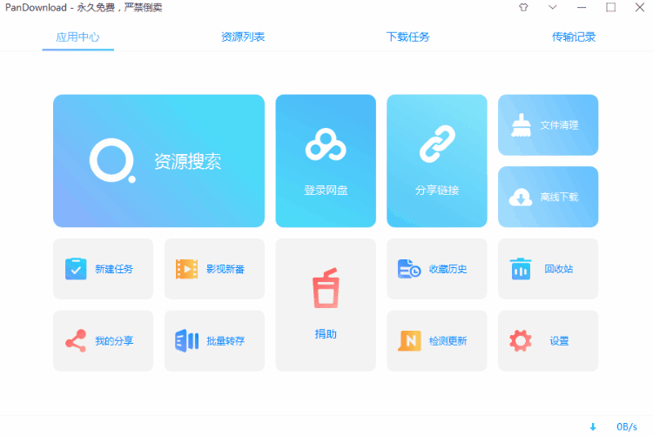Select the 回收站 label

click(x=559, y=269)
